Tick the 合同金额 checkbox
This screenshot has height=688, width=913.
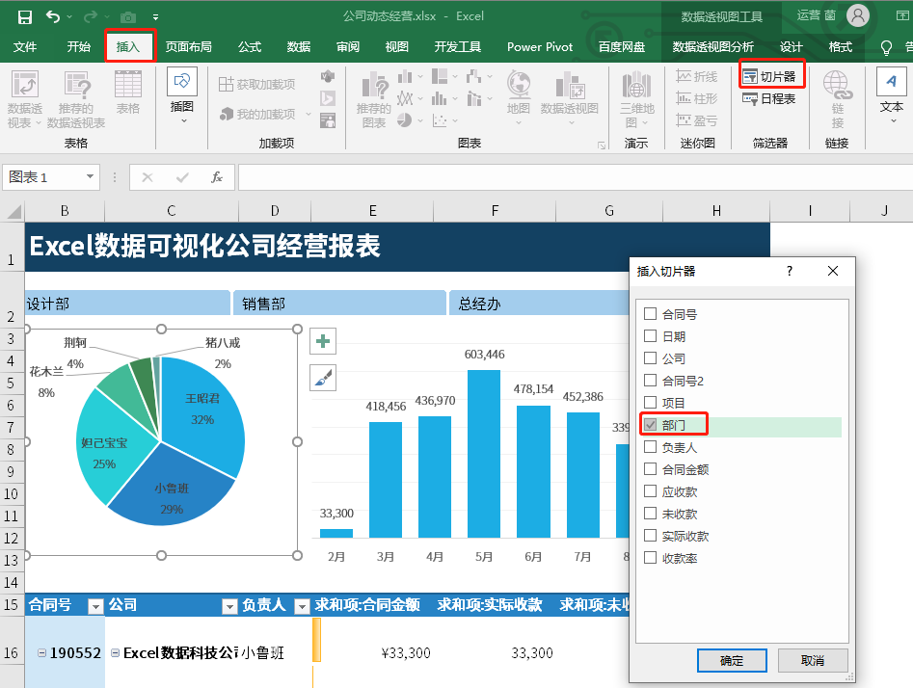(x=651, y=469)
